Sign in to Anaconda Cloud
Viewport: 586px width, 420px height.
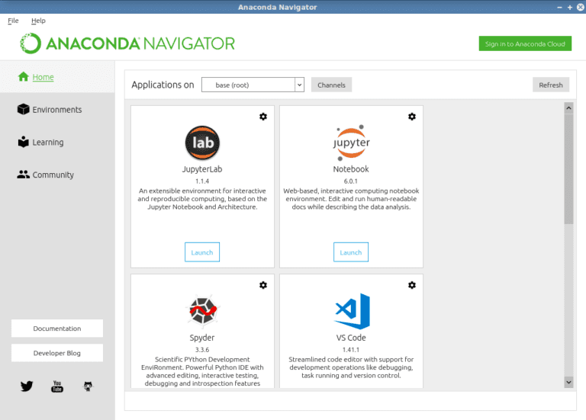pyautogui.click(x=525, y=43)
